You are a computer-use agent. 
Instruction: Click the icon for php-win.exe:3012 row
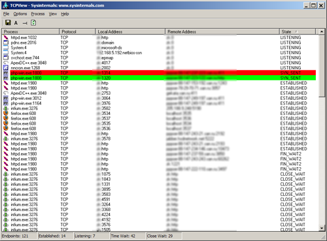(6, 98)
